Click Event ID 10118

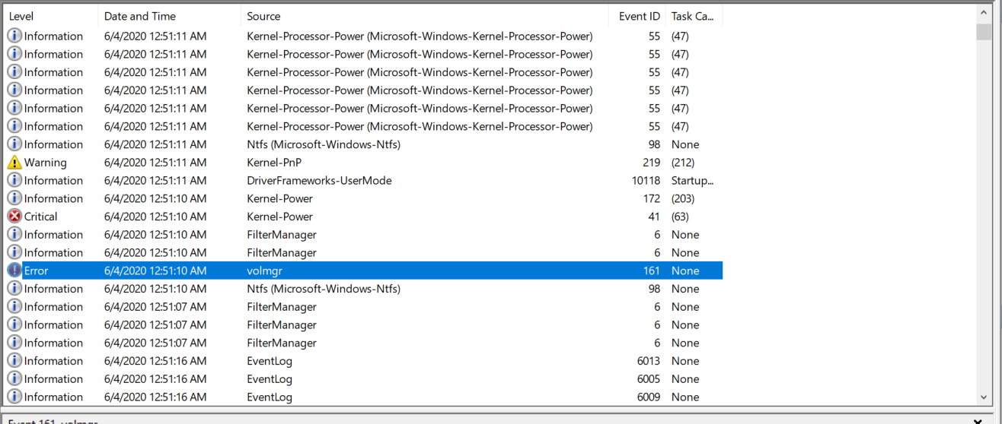(644, 181)
